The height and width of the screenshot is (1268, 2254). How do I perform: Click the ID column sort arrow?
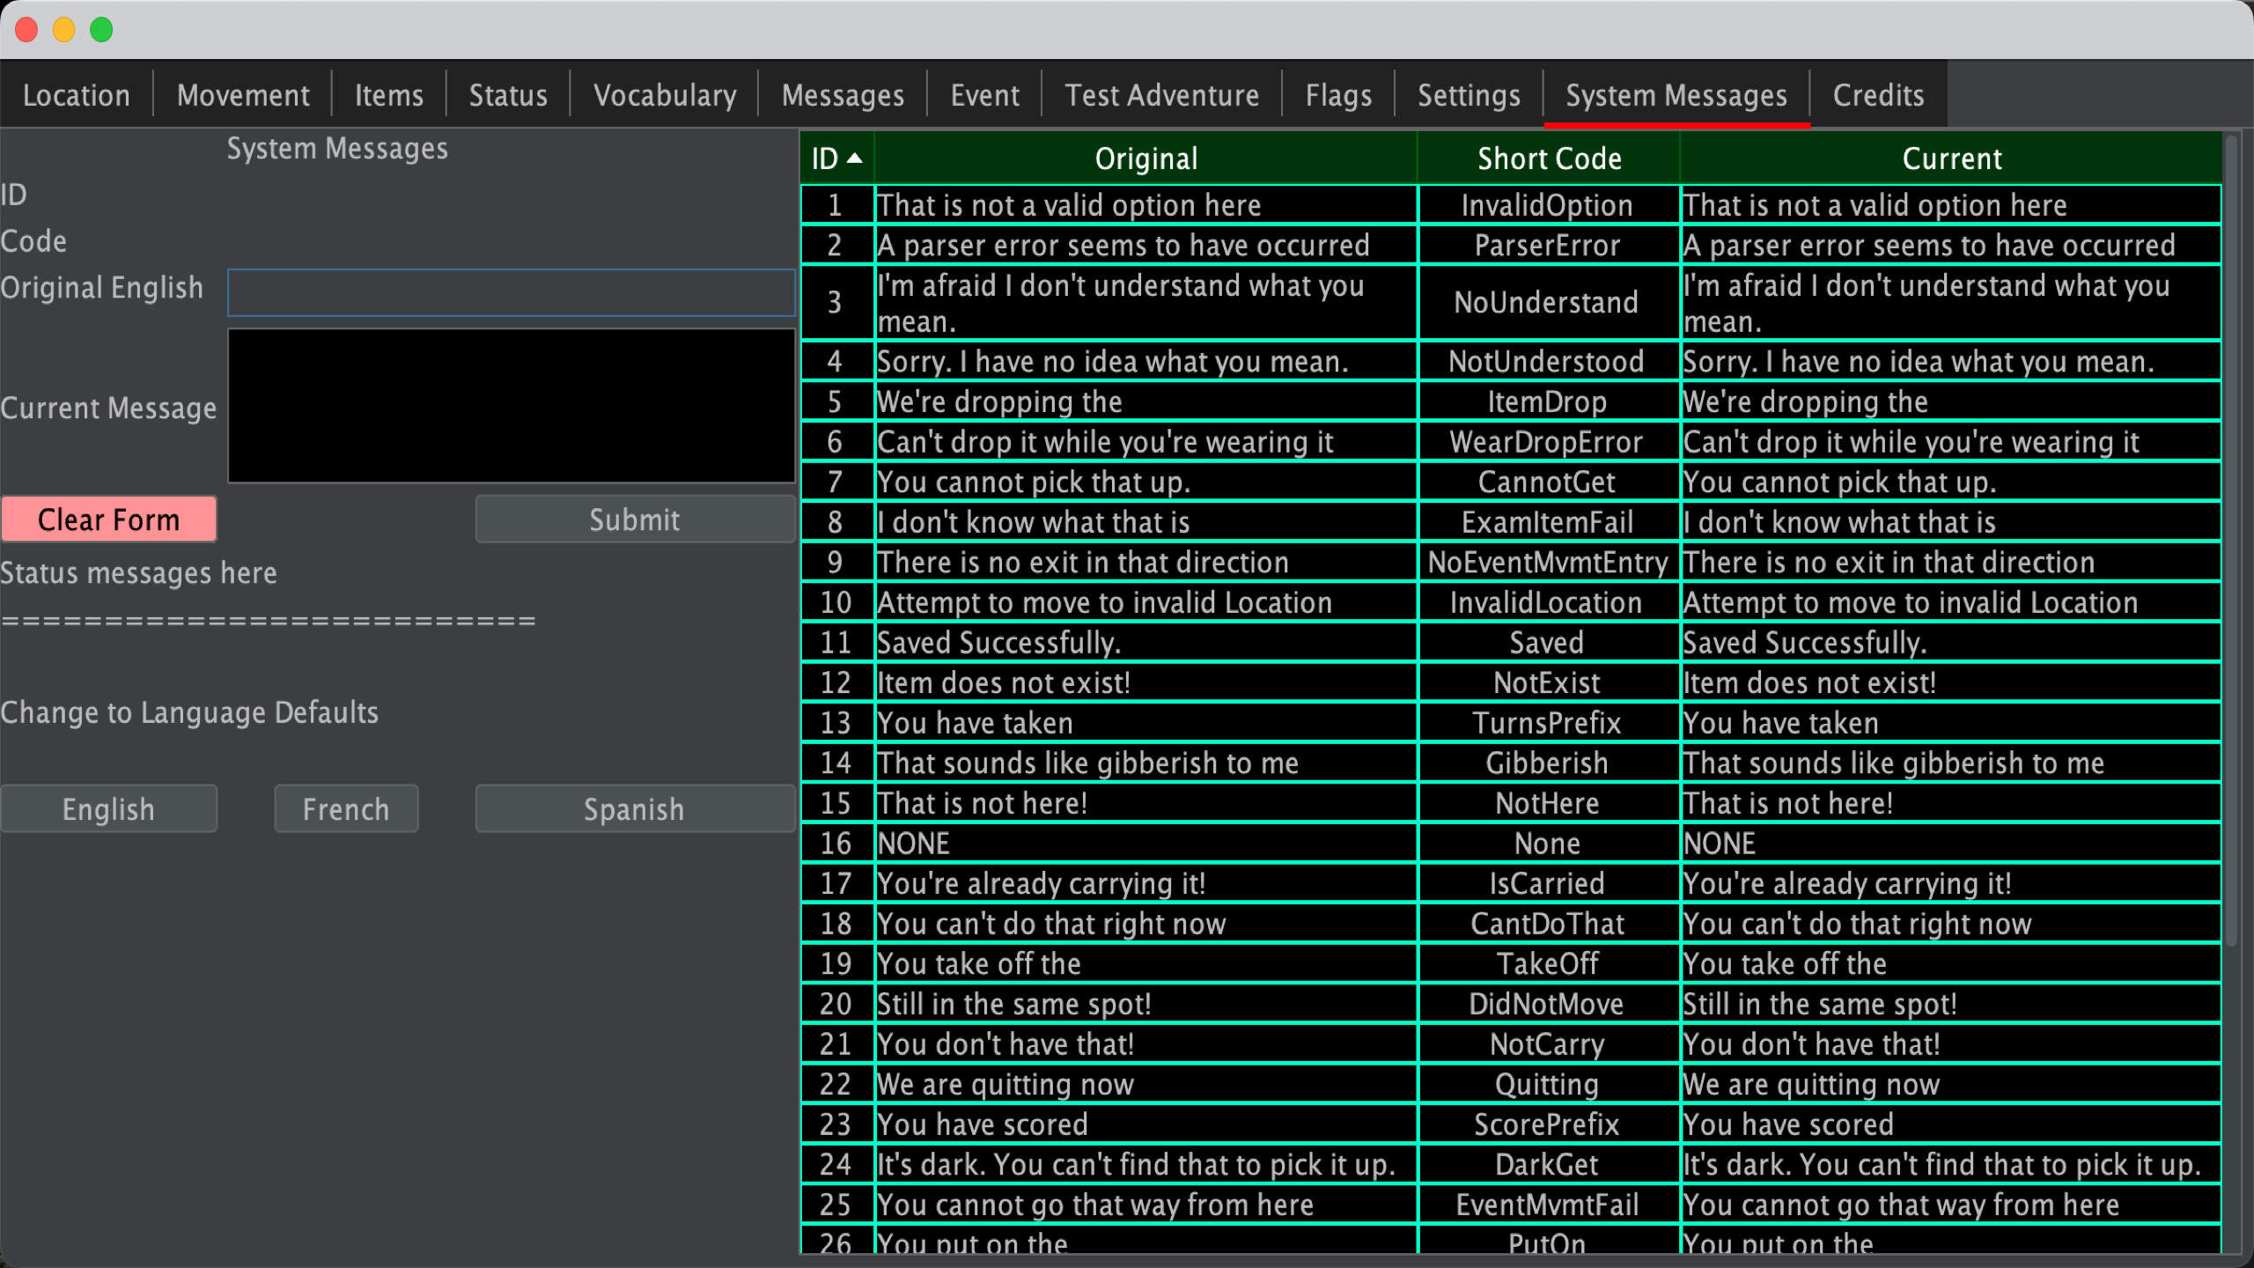coord(853,158)
